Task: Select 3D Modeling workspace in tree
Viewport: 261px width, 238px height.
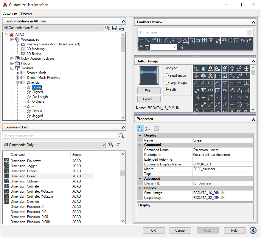Action: click(x=36, y=49)
